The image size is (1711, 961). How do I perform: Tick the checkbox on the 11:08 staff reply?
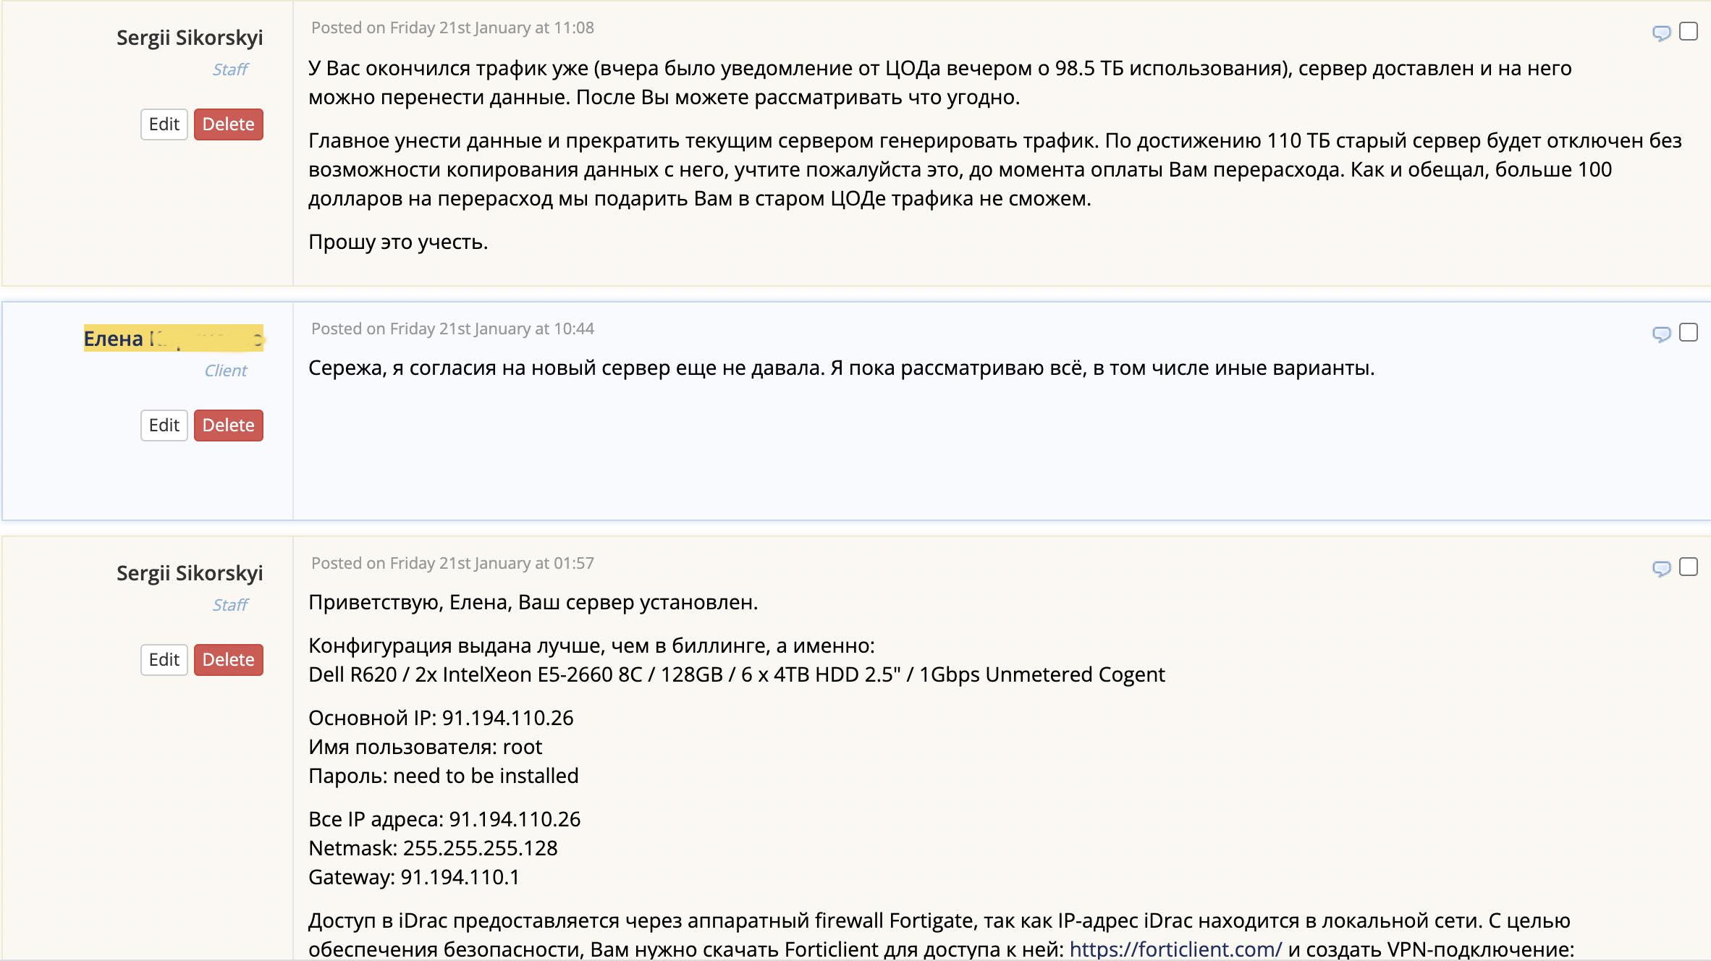coord(1689,32)
